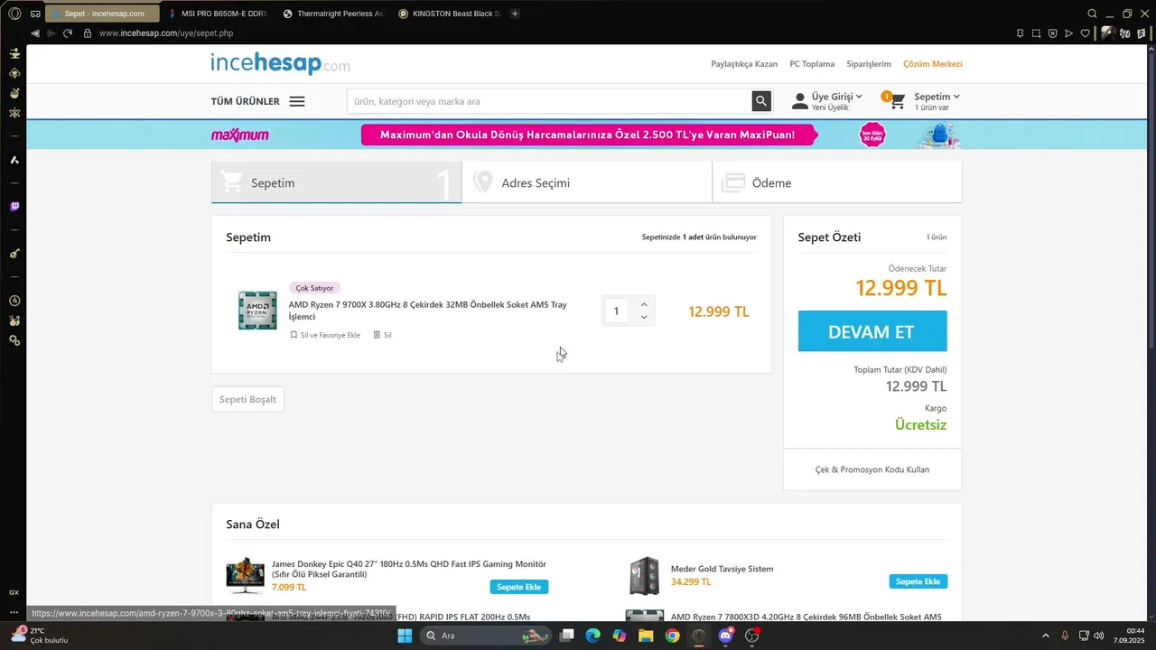
Task: Click the padlock site-info icon
Action: (88, 33)
